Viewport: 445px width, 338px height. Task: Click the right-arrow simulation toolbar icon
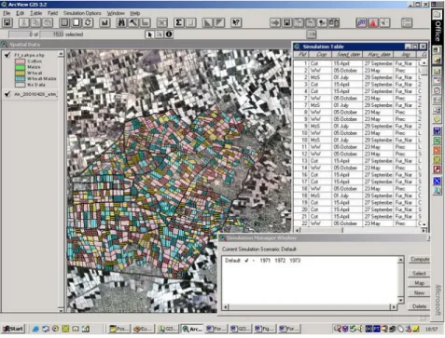click(x=275, y=22)
